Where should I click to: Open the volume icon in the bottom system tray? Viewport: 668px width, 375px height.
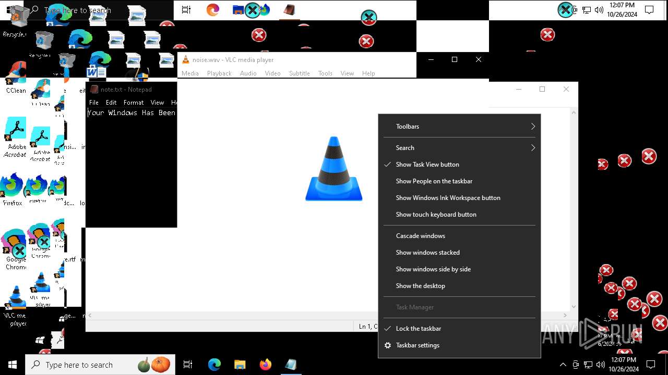point(600,365)
